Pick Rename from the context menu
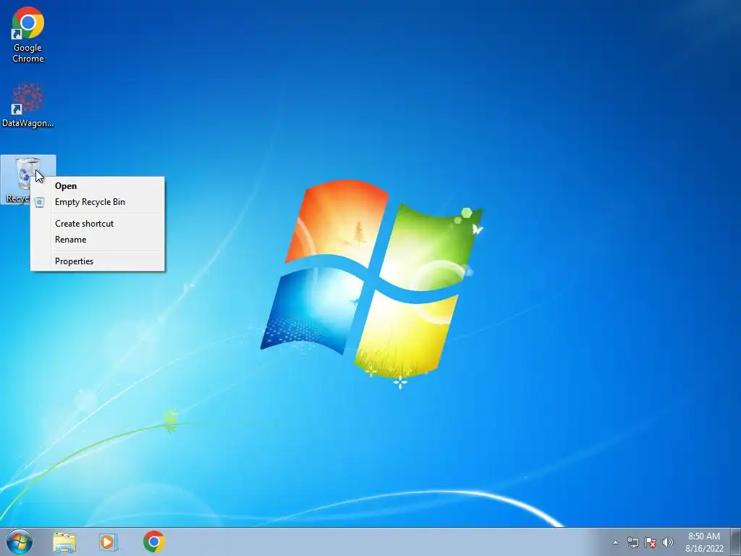 click(98, 240)
